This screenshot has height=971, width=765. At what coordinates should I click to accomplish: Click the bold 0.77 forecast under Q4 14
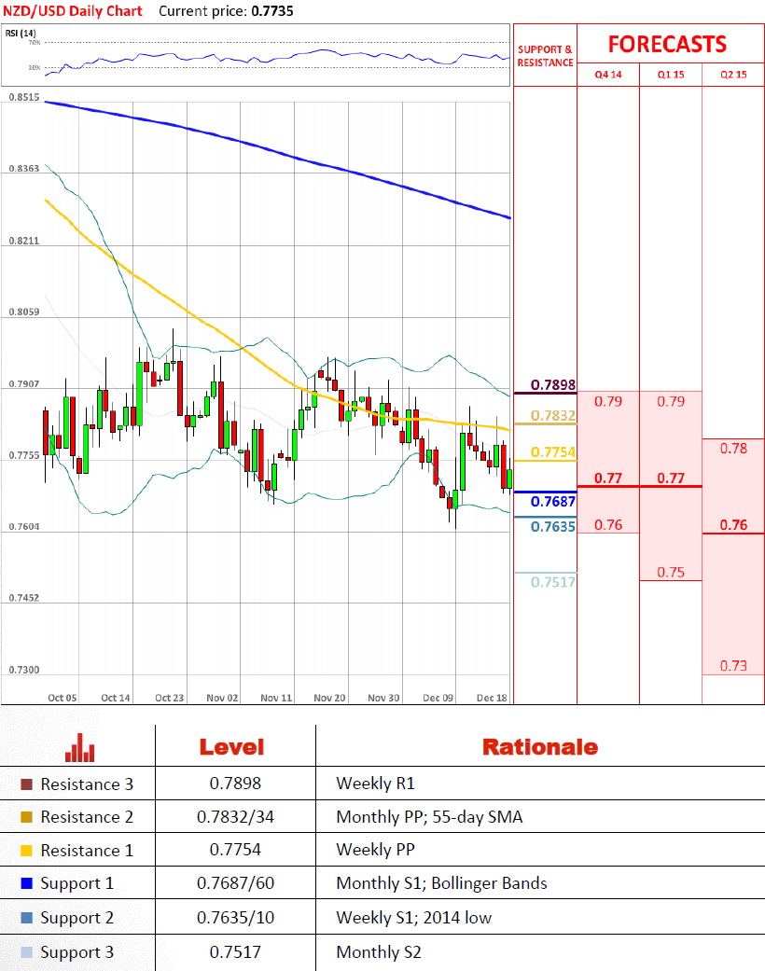tap(608, 479)
